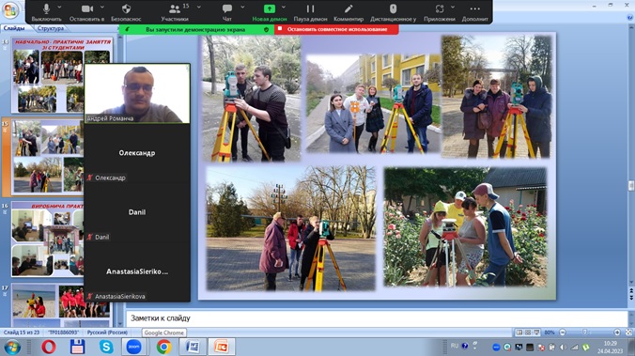Image resolution: width=635 pixels, height=356 pixels.
Task: Expand arrow next to Участники
Action: point(199,8)
